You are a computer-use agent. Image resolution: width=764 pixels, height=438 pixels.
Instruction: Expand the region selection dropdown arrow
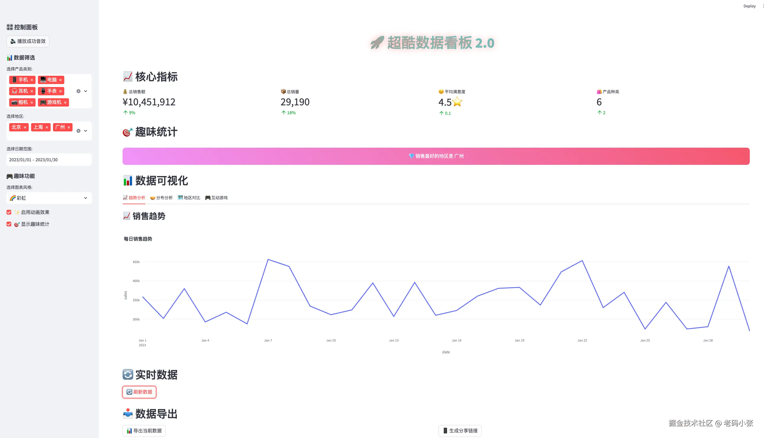point(86,131)
